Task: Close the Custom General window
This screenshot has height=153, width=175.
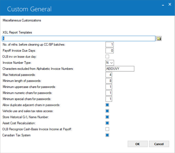Action: click(x=170, y=4)
